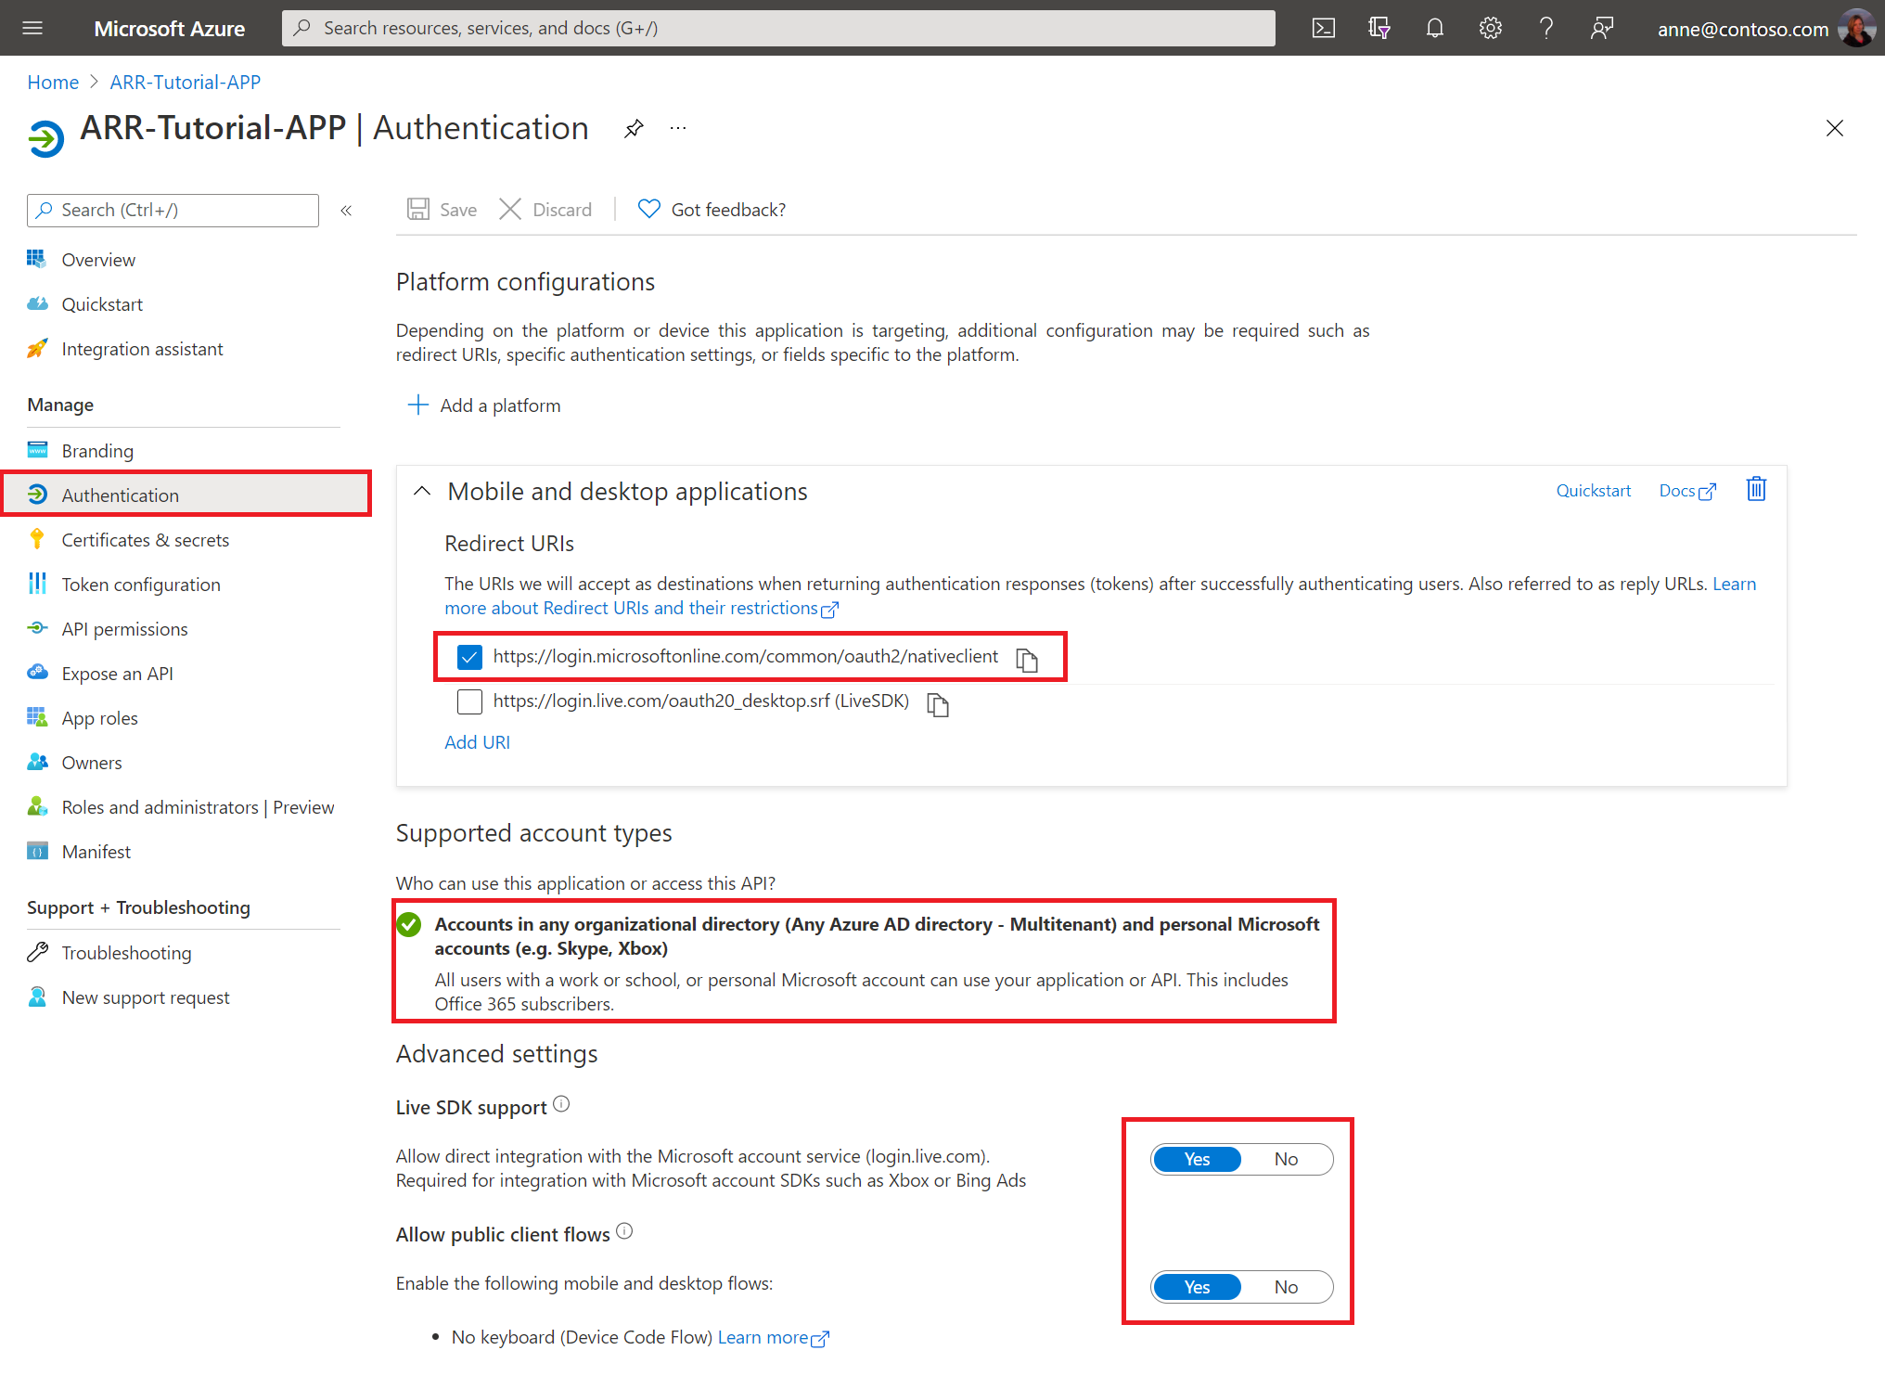Open the Quickstart link for mobile apps

pyautogui.click(x=1592, y=491)
